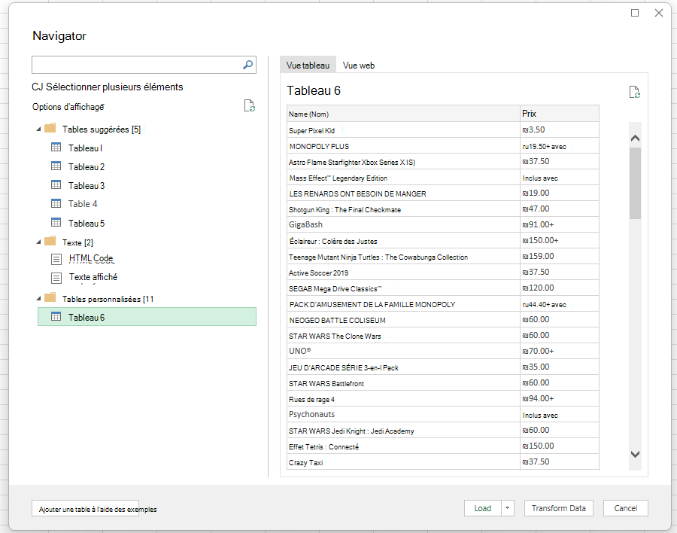The height and width of the screenshot is (533, 677).
Task: Click the NEOGEO BATTLE COLISEUM cell
Action: (x=403, y=320)
